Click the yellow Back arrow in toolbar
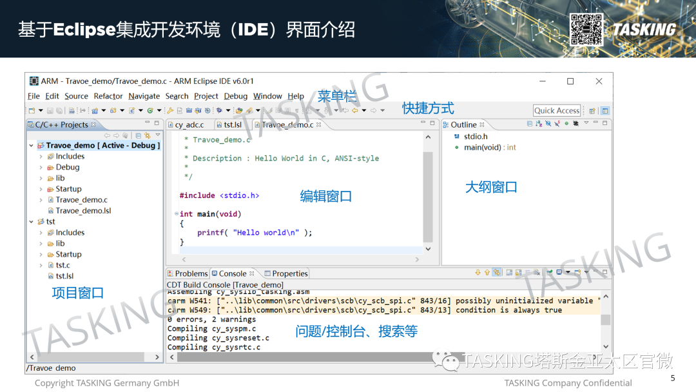The width and height of the screenshot is (696, 392). pyautogui.click(x=354, y=110)
